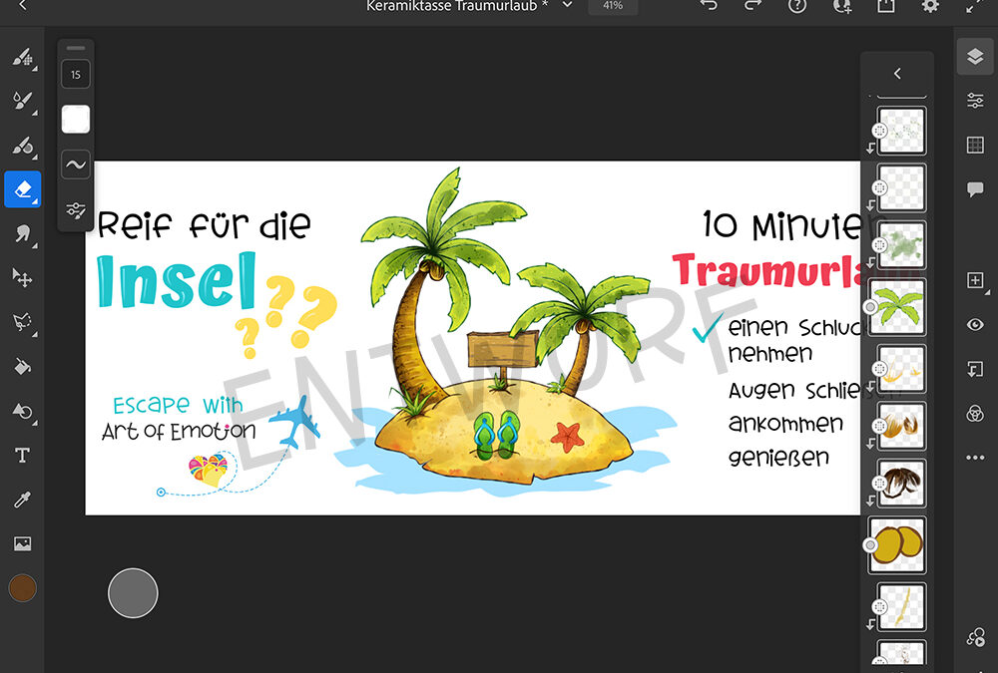Pick the Eyedropper tool

(22, 500)
